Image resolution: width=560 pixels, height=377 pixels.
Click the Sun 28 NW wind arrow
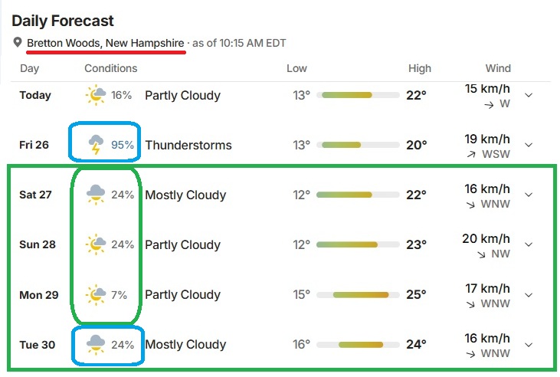point(481,254)
